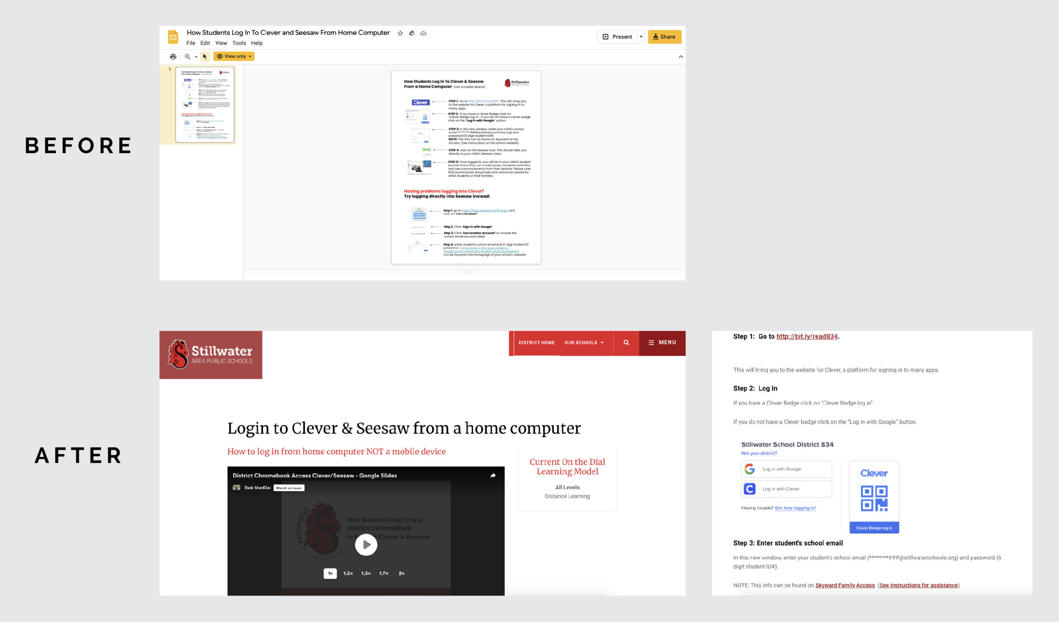Screen dimensions: 1059x622
Task: Click the Google Slides logo icon
Action: (x=173, y=37)
